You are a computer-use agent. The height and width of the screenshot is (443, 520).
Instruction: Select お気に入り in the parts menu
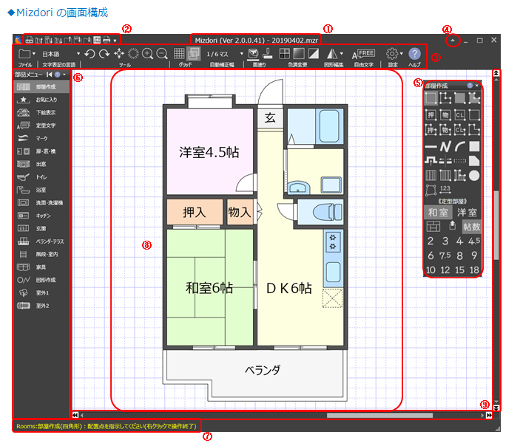(41, 100)
